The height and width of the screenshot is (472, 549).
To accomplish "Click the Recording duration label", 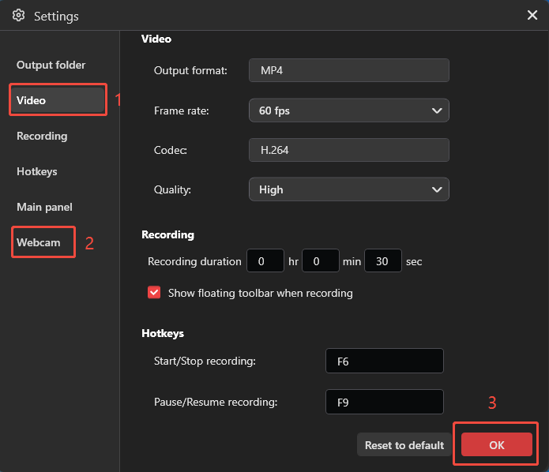I will pyautogui.click(x=194, y=261).
